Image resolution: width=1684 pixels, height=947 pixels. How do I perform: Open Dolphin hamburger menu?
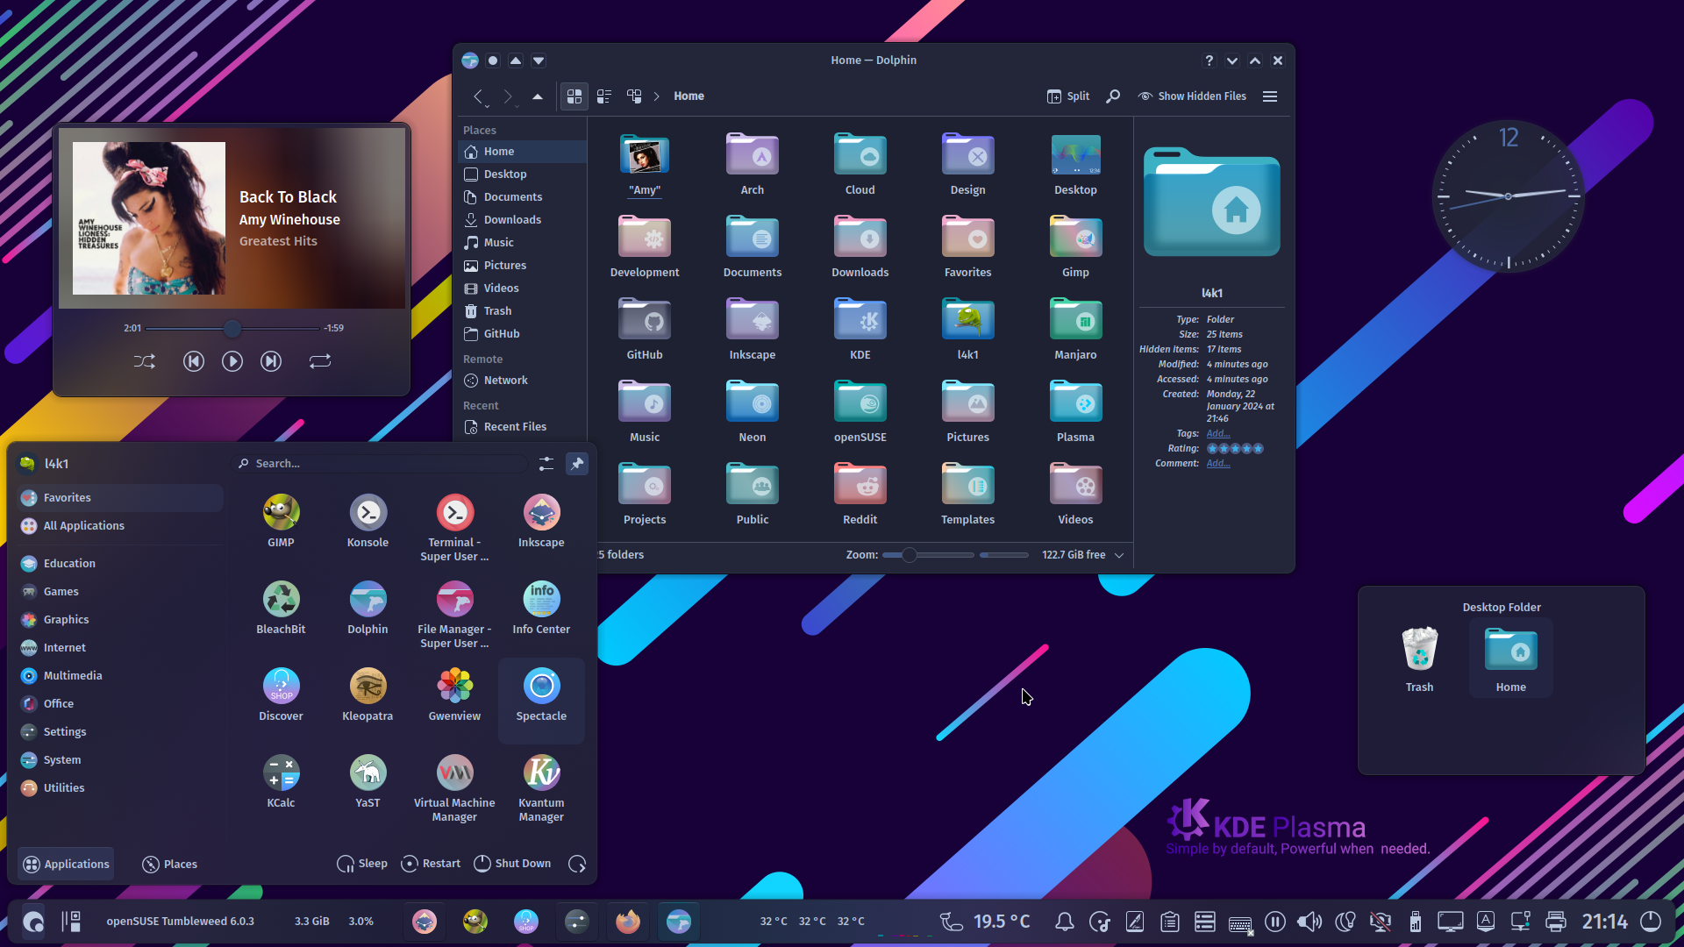(1270, 96)
